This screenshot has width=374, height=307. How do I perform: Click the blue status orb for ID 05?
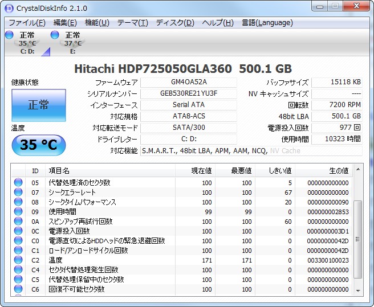(18, 183)
